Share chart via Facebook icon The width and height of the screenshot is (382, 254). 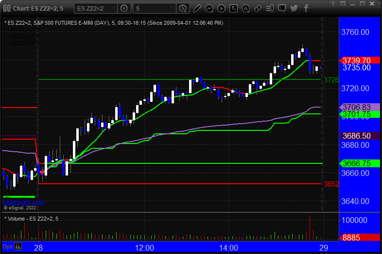coord(306,9)
